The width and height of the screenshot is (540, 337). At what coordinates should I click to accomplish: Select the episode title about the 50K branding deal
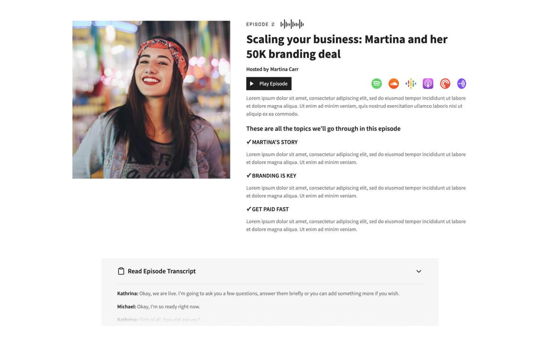[x=347, y=46]
